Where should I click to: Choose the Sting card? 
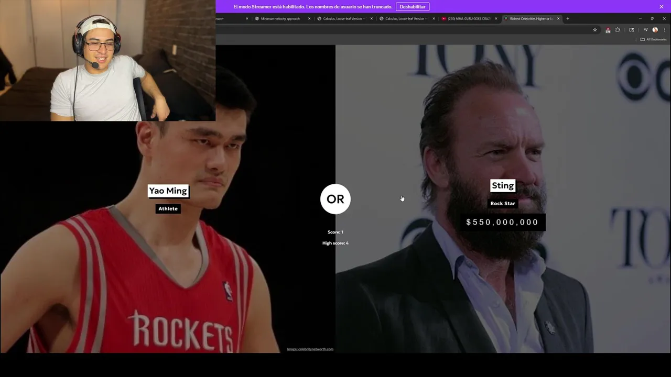pos(503,199)
